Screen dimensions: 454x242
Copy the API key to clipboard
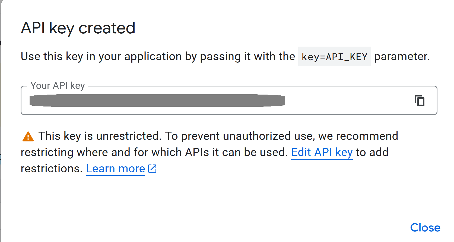pos(419,101)
